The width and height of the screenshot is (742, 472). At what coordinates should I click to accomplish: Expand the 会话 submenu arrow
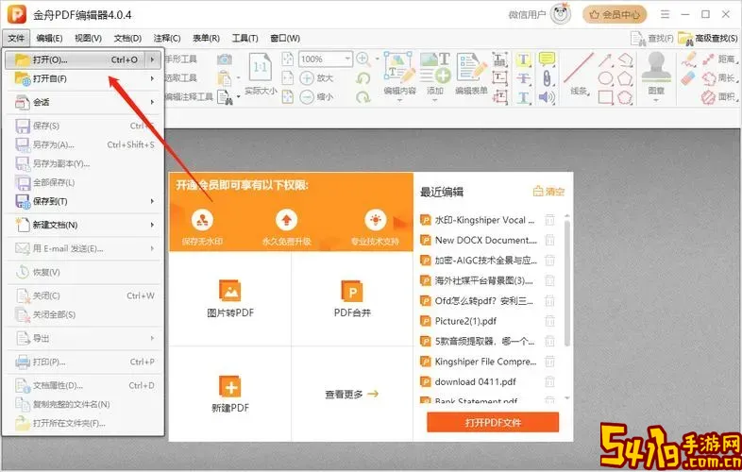(x=152, y=102)
